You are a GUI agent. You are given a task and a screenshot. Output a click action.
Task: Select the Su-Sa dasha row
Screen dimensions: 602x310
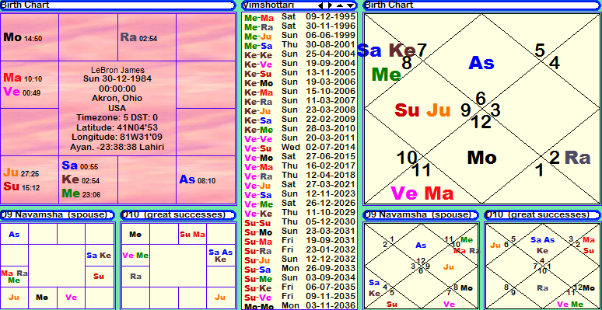point(300,269)
